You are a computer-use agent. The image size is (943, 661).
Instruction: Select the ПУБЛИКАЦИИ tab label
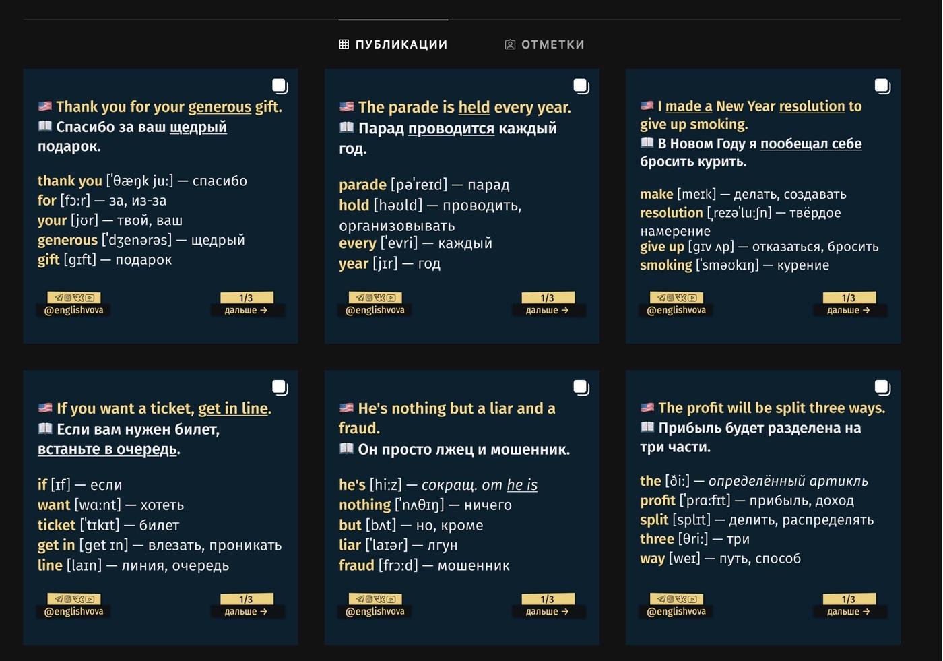401,44
